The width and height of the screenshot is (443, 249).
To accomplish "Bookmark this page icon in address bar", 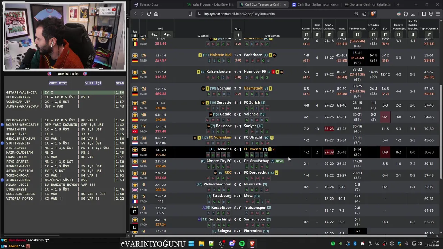I will (190, 14).
